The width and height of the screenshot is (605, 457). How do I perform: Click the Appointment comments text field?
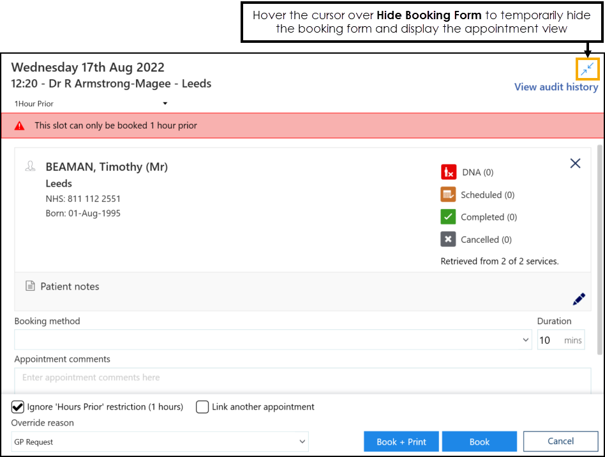coord(302,378)
